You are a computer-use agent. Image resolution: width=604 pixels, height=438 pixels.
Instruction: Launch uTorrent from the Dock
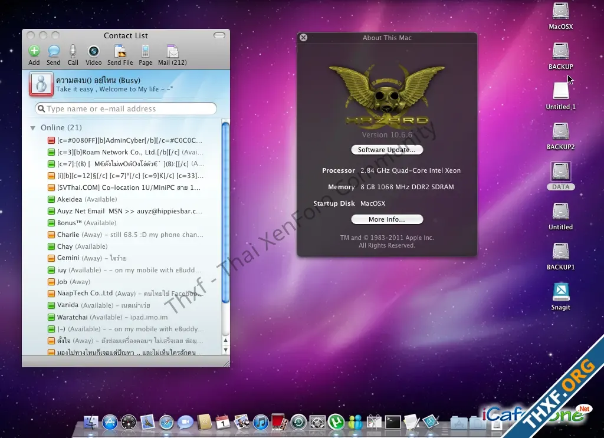336,422
